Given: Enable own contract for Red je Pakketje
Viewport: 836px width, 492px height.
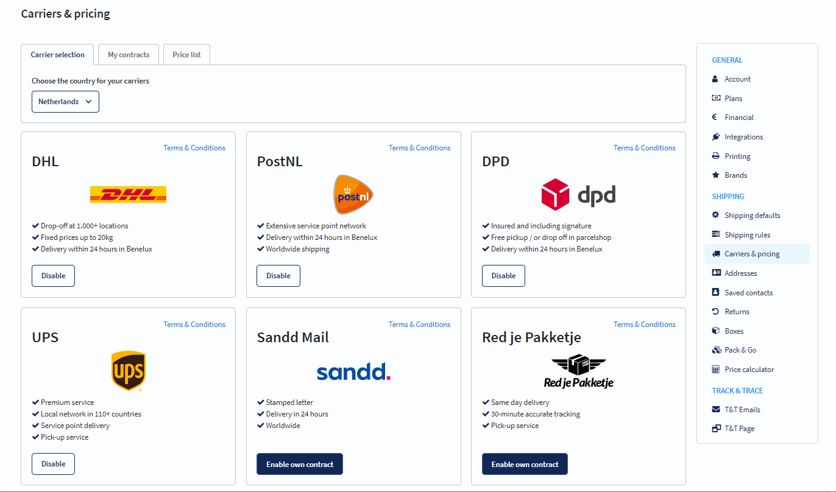Looking at the screenshot, I should (x=525, y=464).
